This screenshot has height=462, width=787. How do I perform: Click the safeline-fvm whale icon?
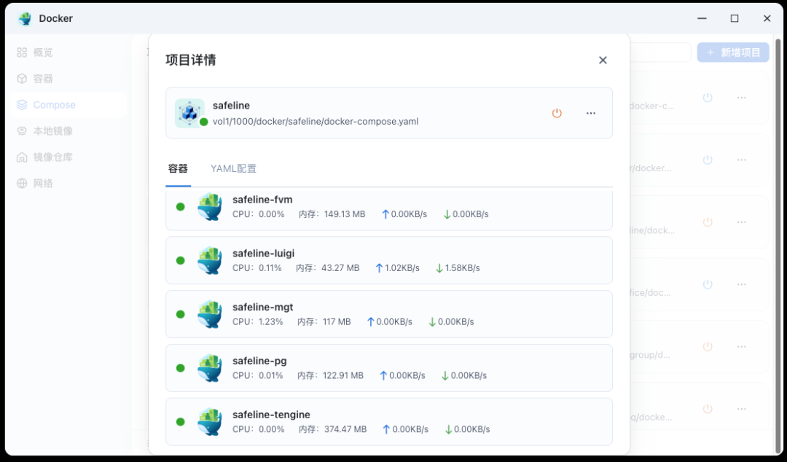tap(210, 206)
